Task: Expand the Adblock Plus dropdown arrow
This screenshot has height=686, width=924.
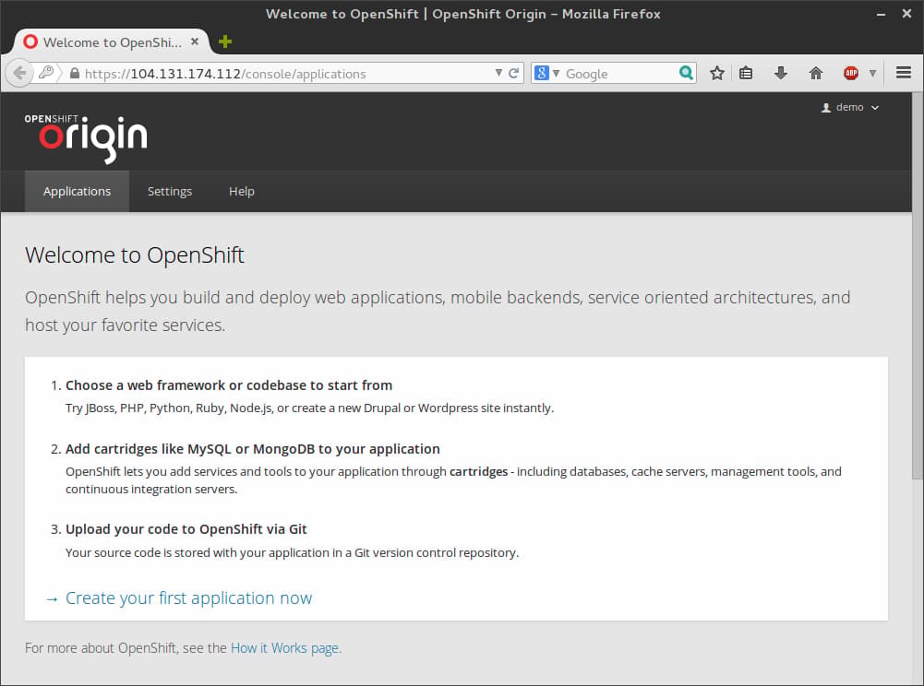Action: point(872,73)
